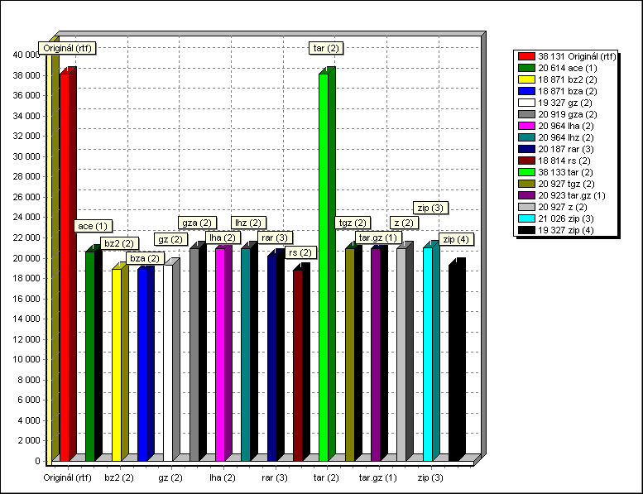Click the 'rar (3)' bar data label
Viewport: 643px width, 494px height.
point(275,237)
